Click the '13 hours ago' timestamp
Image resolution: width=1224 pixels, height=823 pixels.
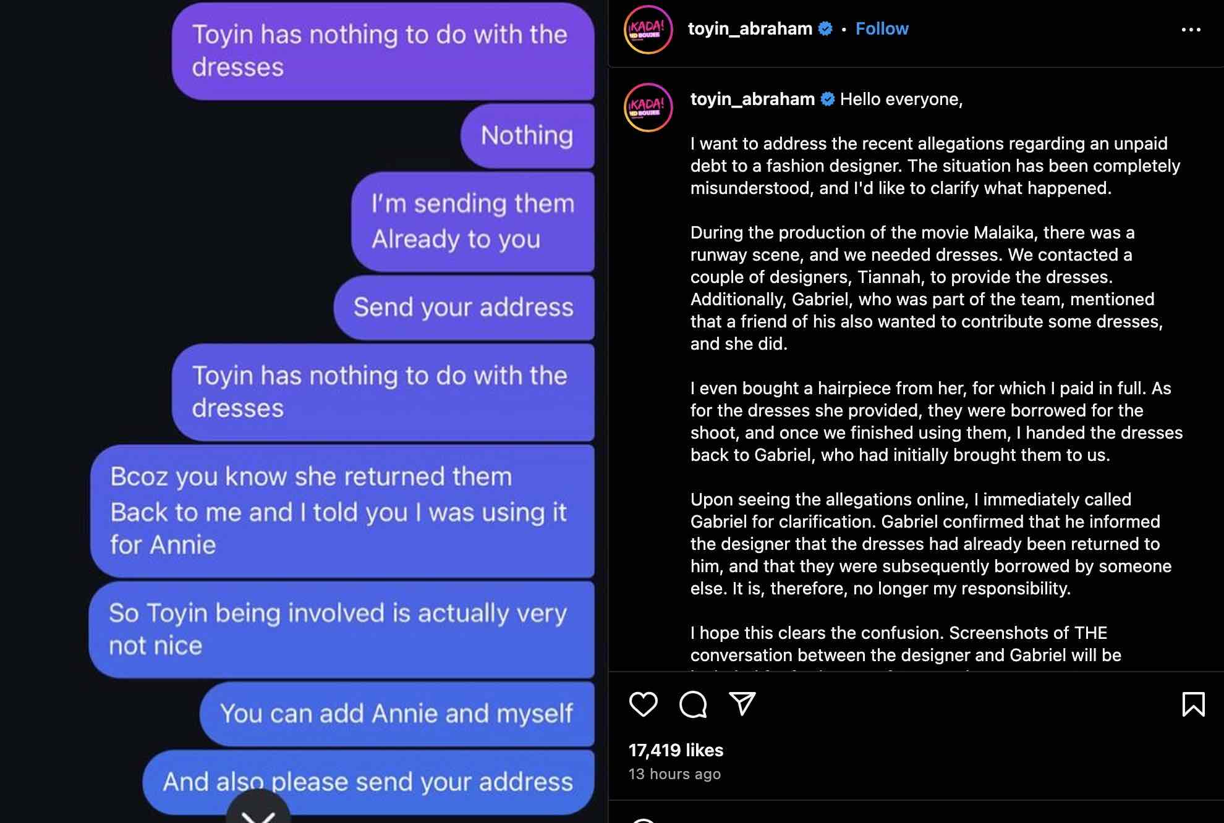[674, 774]
